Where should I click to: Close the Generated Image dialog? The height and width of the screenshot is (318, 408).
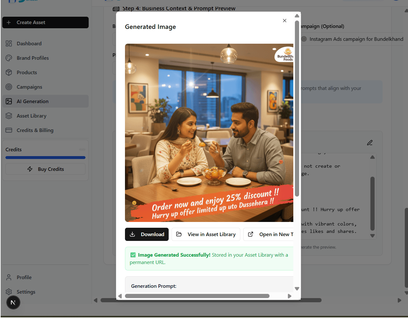click(284, 21)
